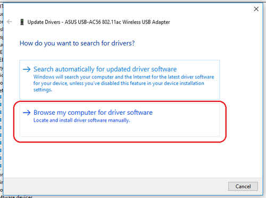Cancel the driver update wizard
This screenshot has height=198, width=266.
pos(243,186)
